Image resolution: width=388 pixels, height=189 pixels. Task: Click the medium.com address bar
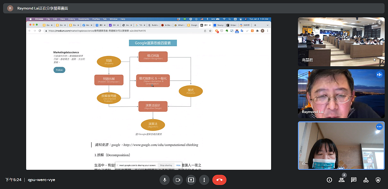122,31
